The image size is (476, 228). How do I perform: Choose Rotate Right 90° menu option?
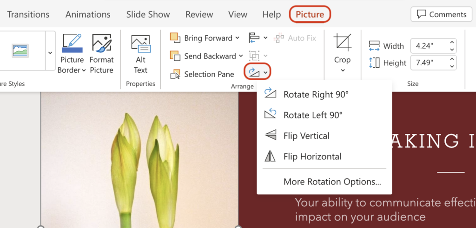click(x=324, y=95)
